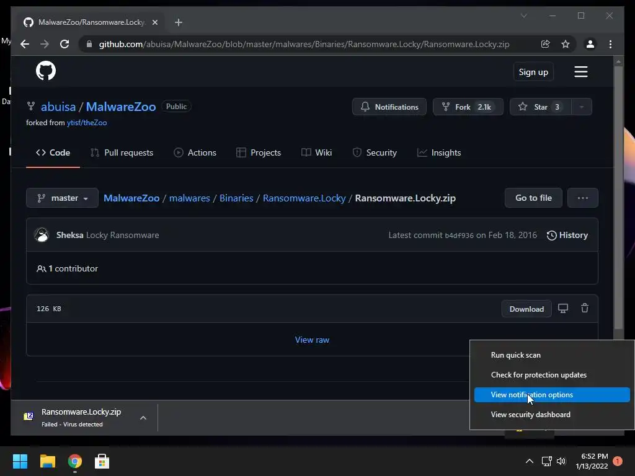The image size is (635, 476).
Task: Open the Chrome profile icon
Action: 590,44
